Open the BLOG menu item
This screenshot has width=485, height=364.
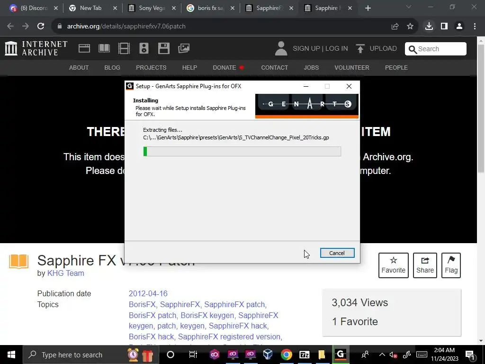[x=112, y=67]
